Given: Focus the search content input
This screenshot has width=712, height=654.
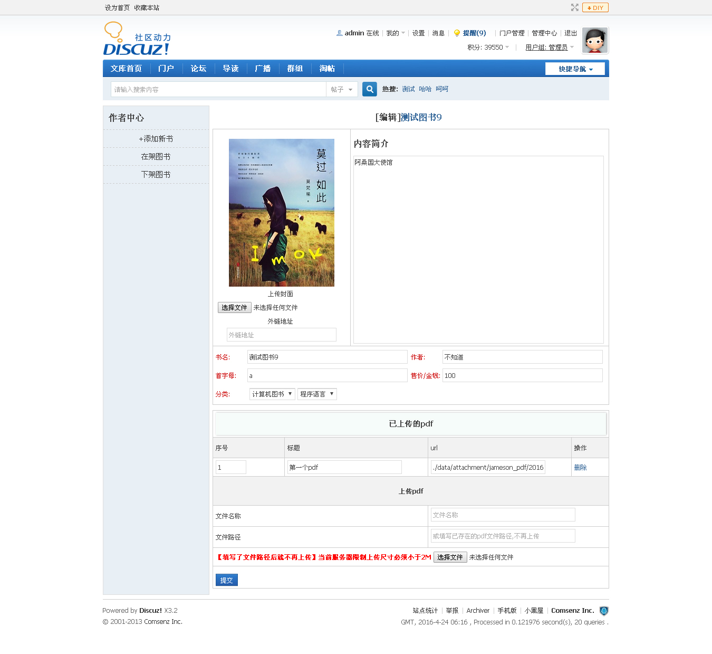Looking at the screenshot, I should click(218, 89).
